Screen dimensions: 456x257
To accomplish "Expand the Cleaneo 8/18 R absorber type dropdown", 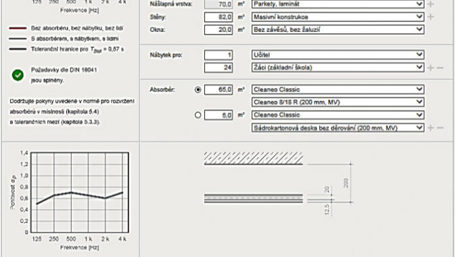I will [338, 102].
